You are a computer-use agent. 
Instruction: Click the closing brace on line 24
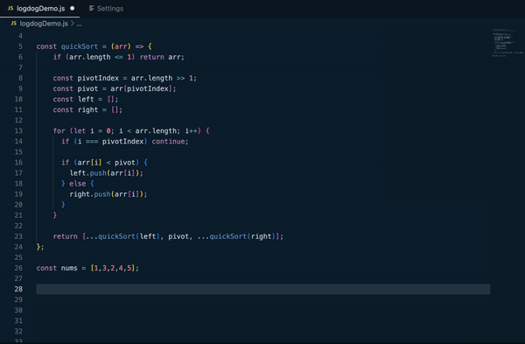pyautogui.click(x=38, y=247)
